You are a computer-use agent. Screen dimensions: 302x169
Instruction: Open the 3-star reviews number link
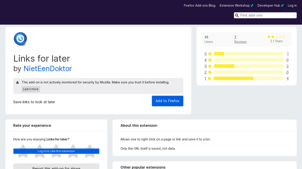point(206,66)
